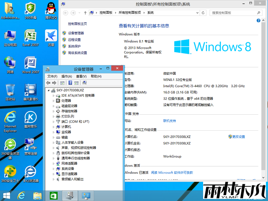Screen dimensions: 268x201
Task: Switch to Device Manager taskbar button
Action: 70,196
